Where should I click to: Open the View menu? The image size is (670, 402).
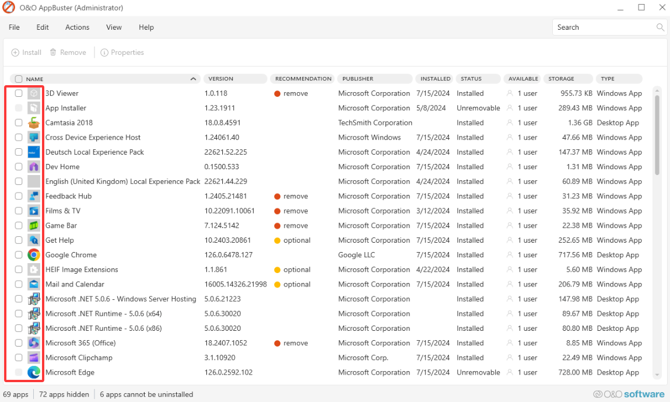coord(114,27)
